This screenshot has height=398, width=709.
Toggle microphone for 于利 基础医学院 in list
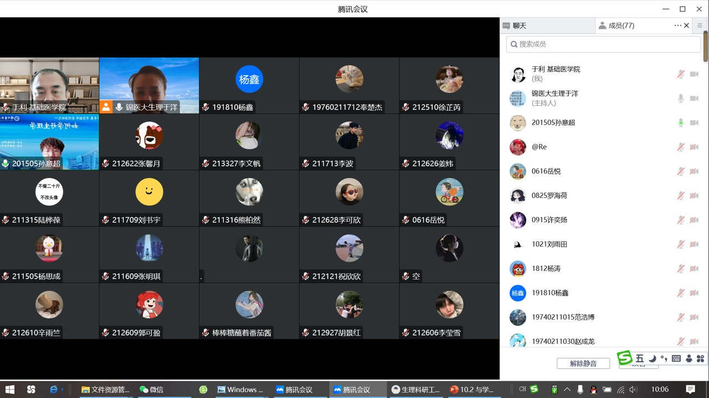(681, 74)
